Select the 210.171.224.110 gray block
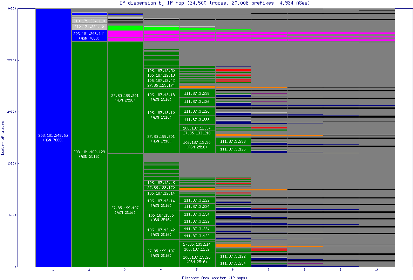413x280 pixels. [x=89, y=21]
